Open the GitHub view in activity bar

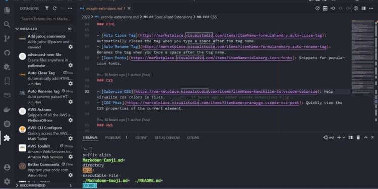[x=7, y=52]
